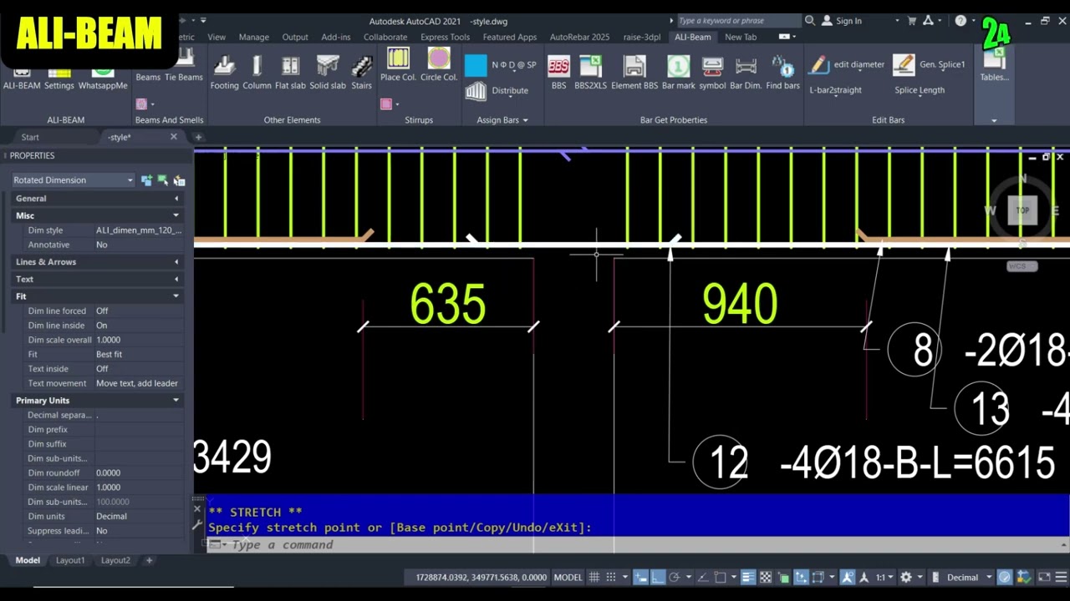Click the search magnifier icon in title bar
This screenshot has height=601, width=1070.
809,21
